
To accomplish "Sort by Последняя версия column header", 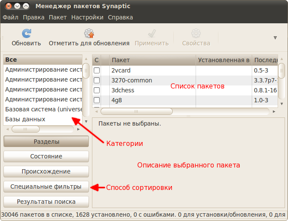I will click(265, 60).
